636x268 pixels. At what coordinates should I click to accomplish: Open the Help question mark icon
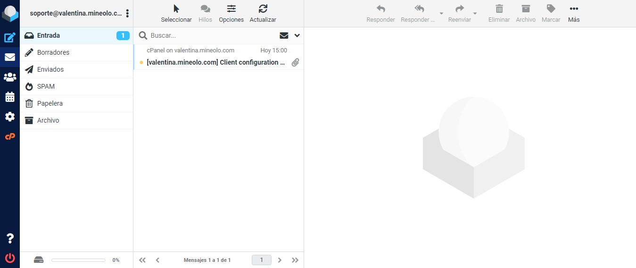coord(10,238)
